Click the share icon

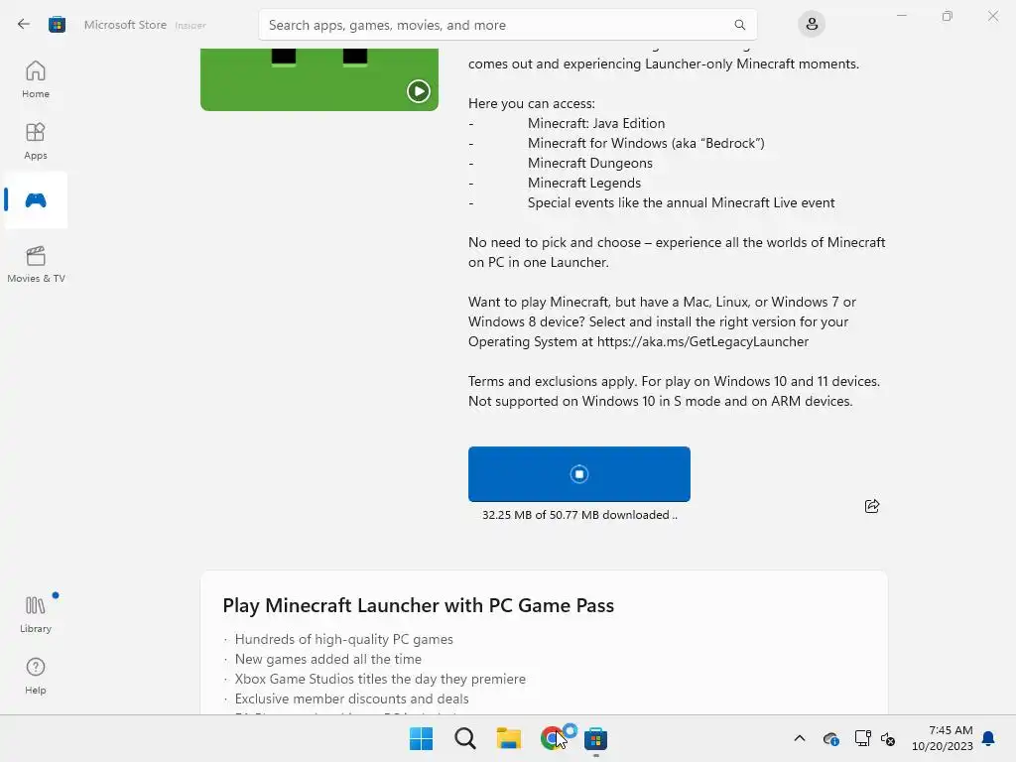(871, 506)
